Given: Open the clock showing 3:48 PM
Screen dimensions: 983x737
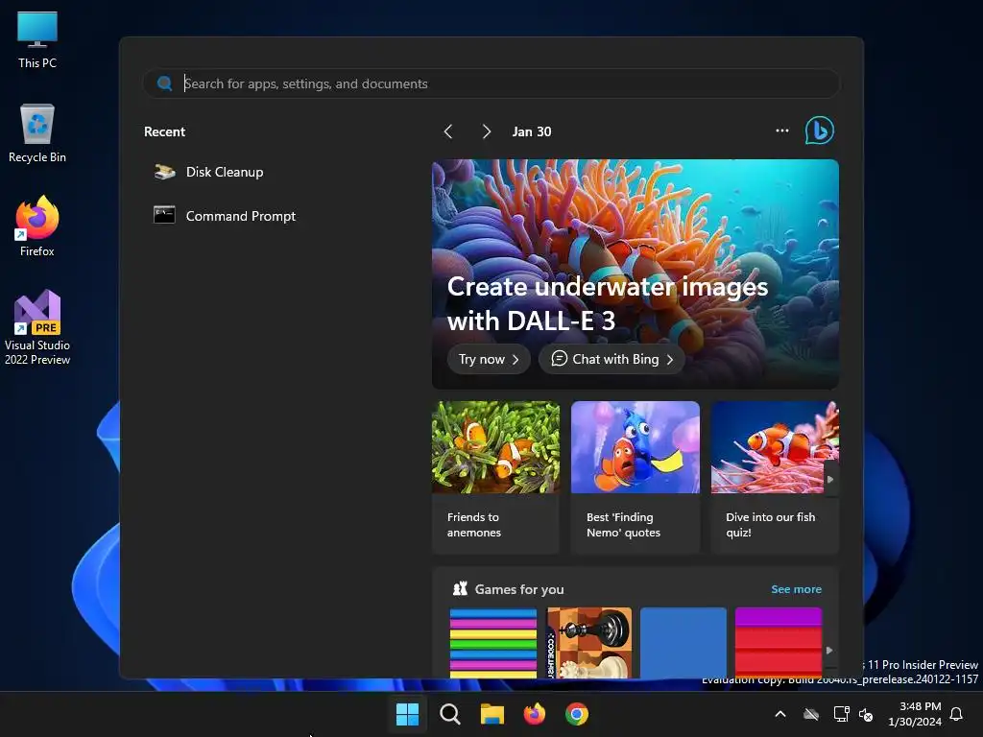Looking at the screenshot, I should (915, 714).
